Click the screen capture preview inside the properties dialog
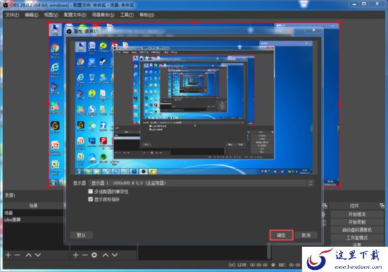388x272 pixels. 194,108
